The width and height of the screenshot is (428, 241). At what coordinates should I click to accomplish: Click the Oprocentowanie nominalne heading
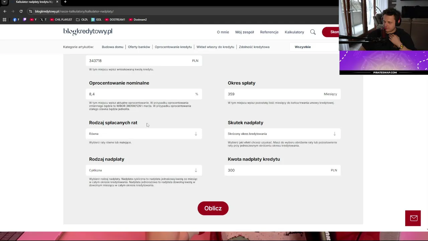tap(119, 83)
